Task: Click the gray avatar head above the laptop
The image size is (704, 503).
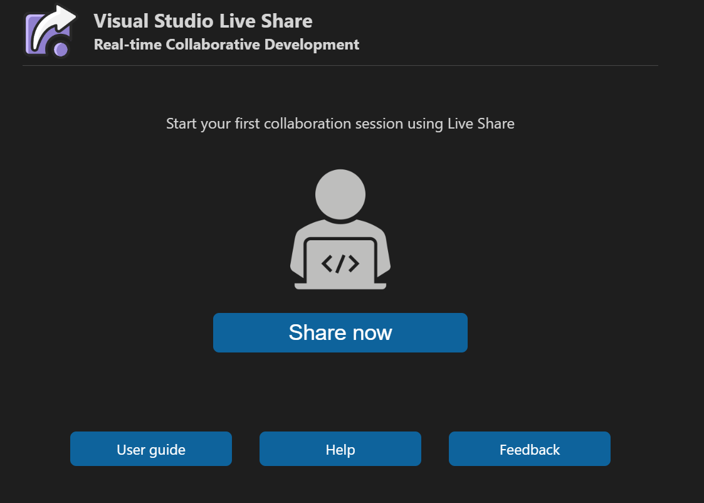Action: (x=340, y=194)
